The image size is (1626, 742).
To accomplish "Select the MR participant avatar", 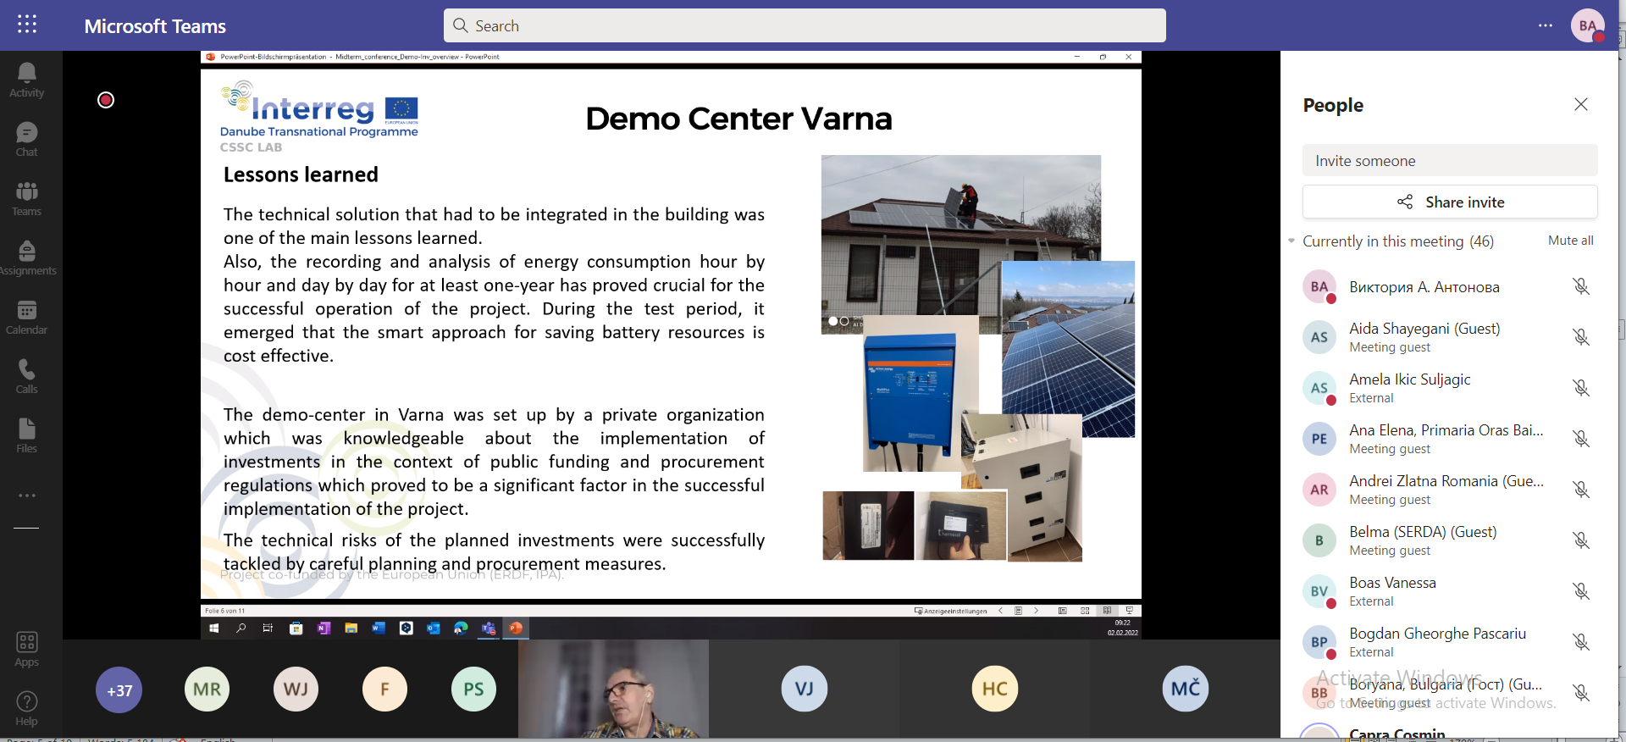I will coord(207,689).
